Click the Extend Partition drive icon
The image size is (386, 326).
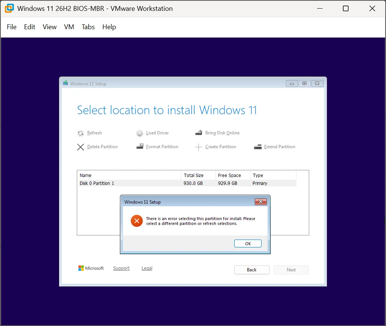pyautogui.click(x=258, y=147)
